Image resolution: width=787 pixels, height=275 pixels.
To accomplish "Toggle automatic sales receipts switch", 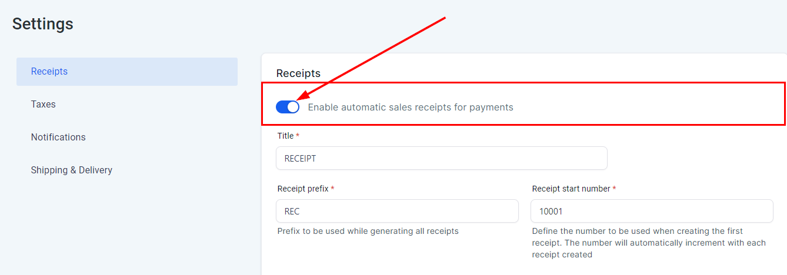I will click(288, 107).
